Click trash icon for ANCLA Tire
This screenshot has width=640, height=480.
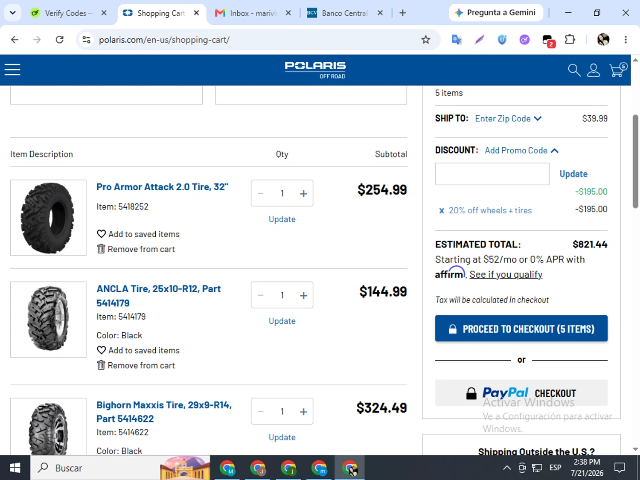101,365
